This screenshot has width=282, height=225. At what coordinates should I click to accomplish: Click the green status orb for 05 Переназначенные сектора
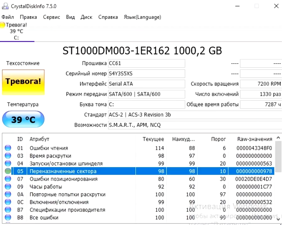(8, 171)
